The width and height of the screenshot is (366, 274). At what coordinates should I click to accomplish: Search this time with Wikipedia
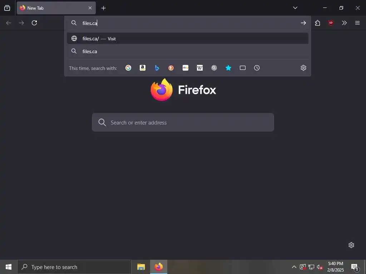[200, 68]
